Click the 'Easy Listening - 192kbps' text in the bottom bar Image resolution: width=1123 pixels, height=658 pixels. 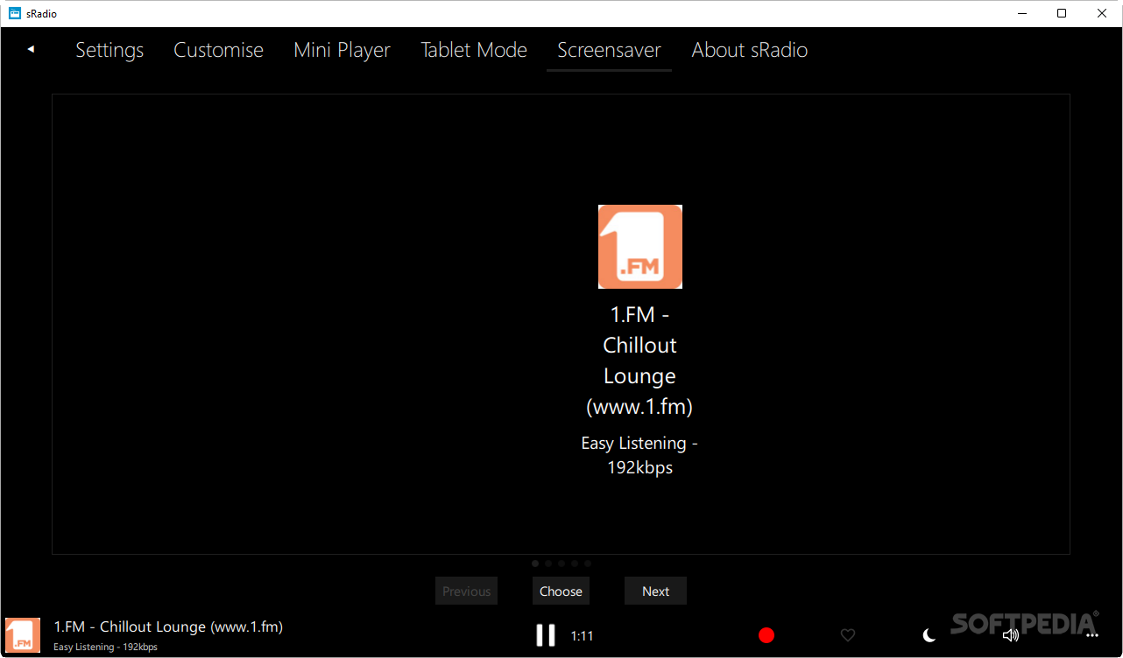pyautogui.click(x=105, y=647)
